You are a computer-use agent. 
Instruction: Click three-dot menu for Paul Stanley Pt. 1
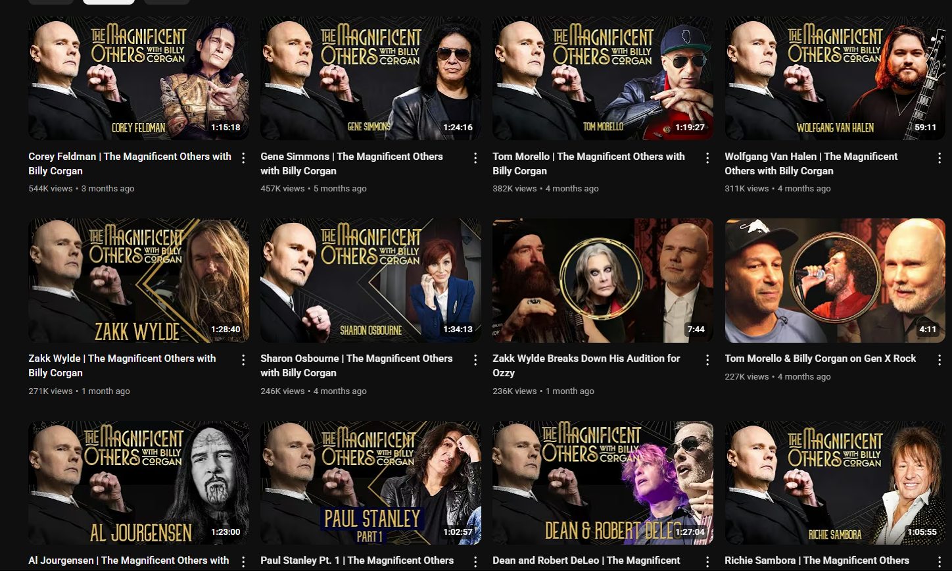point(475,562)
